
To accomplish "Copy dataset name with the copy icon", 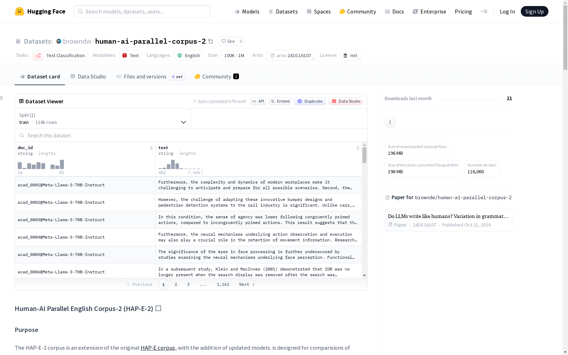I will coord(211,41).
